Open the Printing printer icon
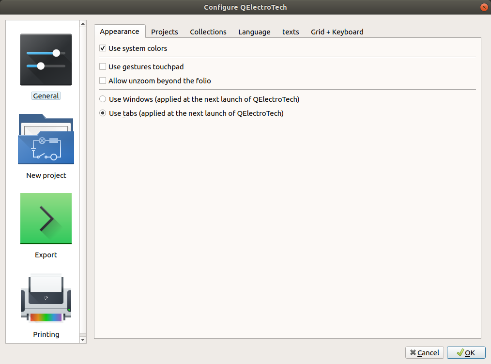Screen dimensions: 491x364 (x=46, y=298)
